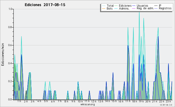The image size is (175, 107).
Task: Click the y-axis value 0.2
Action: (x=10, y=81)
